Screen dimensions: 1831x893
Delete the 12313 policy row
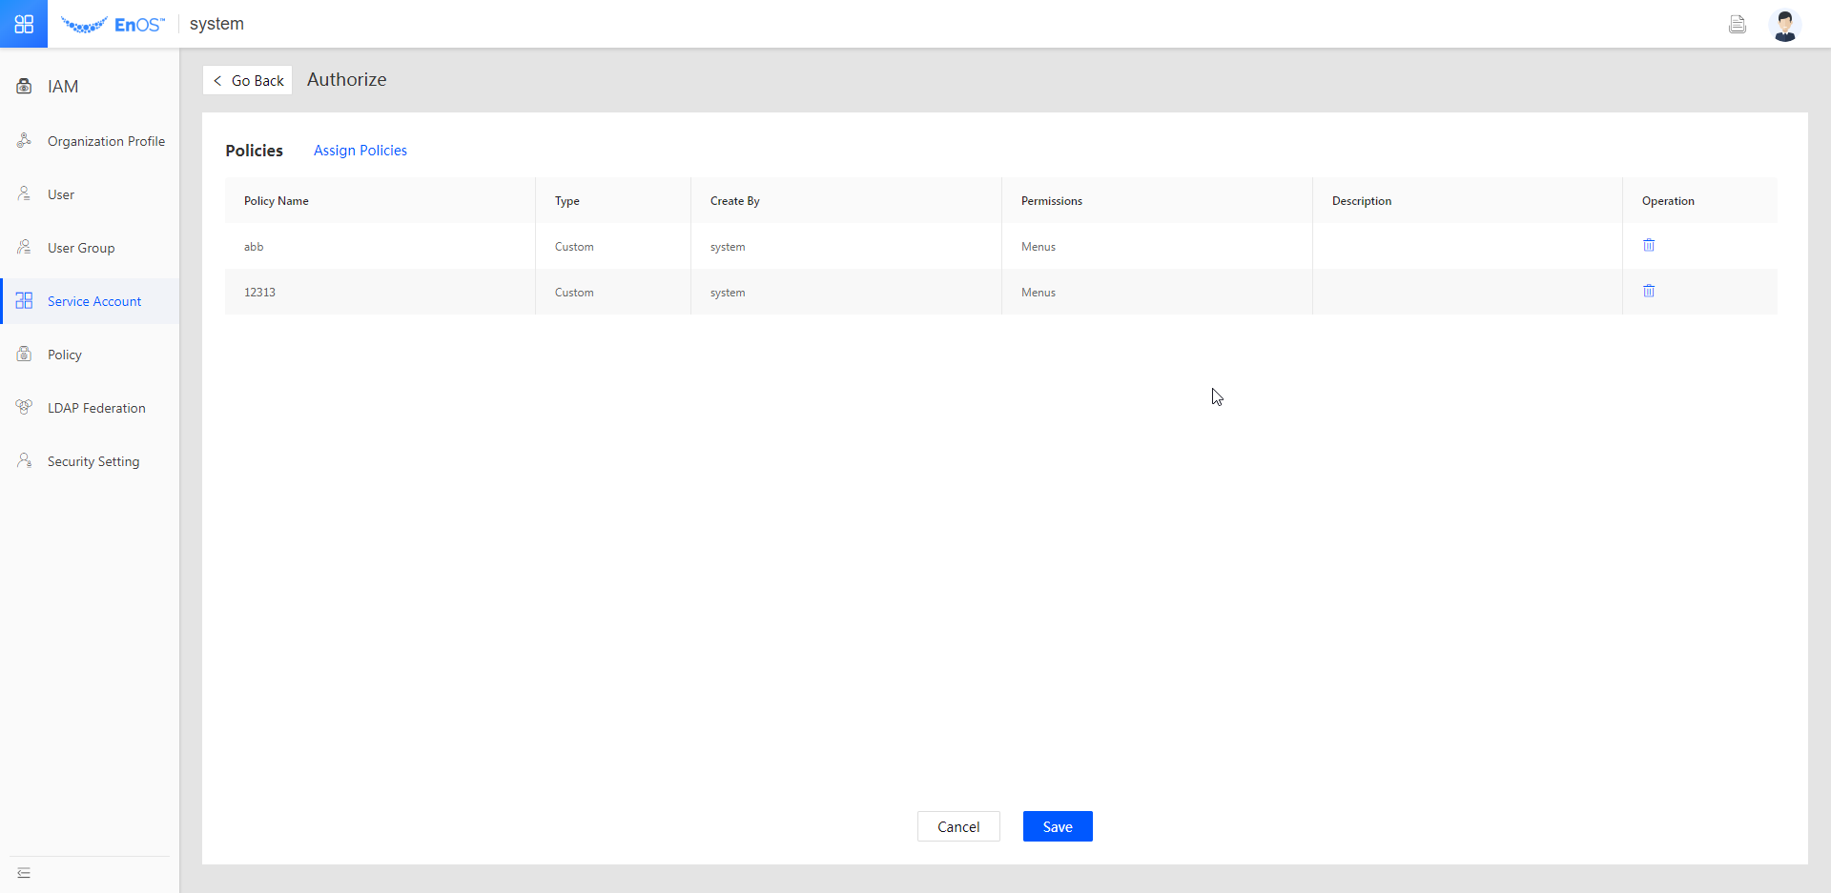[1648, 292]
